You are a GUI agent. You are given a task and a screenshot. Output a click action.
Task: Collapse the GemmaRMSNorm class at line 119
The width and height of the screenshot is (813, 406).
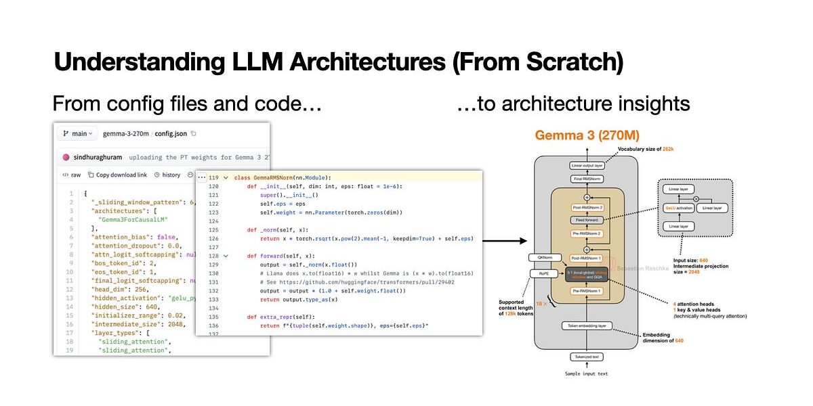tap(226, 177)
